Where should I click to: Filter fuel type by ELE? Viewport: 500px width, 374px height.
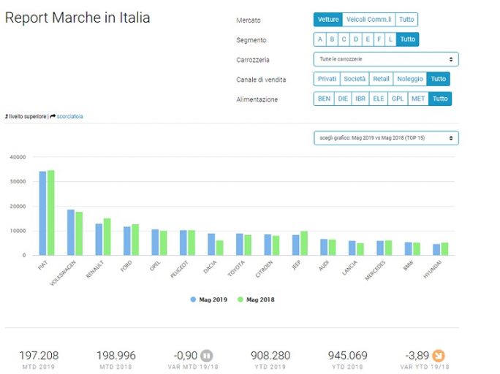379,99
